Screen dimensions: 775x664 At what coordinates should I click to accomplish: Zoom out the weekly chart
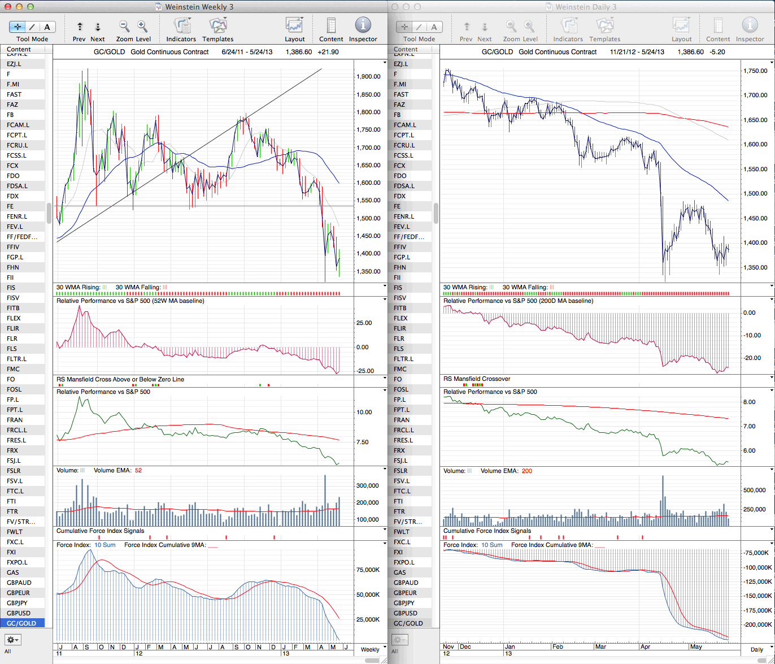[124, 26]
